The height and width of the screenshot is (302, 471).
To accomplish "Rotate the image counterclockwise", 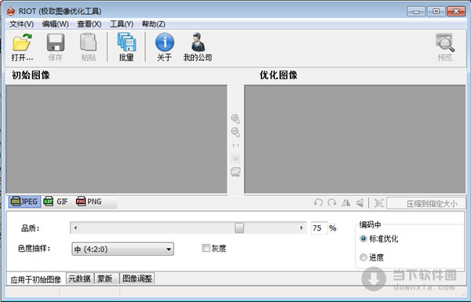I will pyautogui.click(x=319, y=203).
